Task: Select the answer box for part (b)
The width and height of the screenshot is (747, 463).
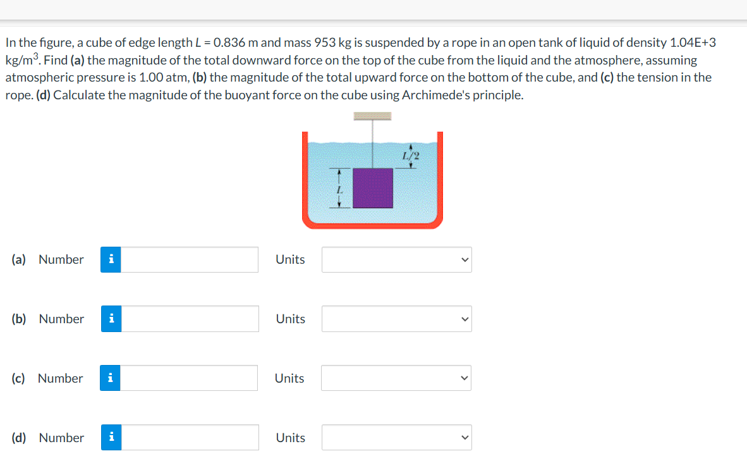Action: tap(188, 319)
